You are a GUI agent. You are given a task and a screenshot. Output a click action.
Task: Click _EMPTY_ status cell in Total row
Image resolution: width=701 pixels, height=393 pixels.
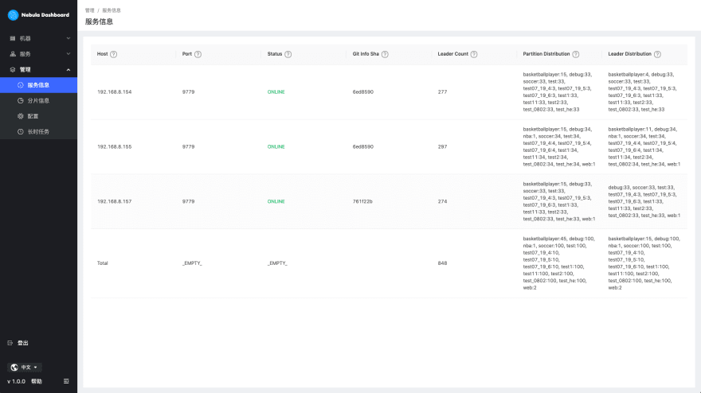[x=277, y=263]
